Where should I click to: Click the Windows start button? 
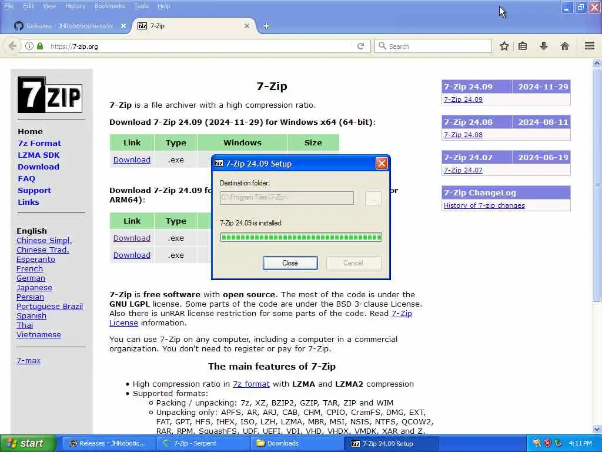tap(28, 443)
